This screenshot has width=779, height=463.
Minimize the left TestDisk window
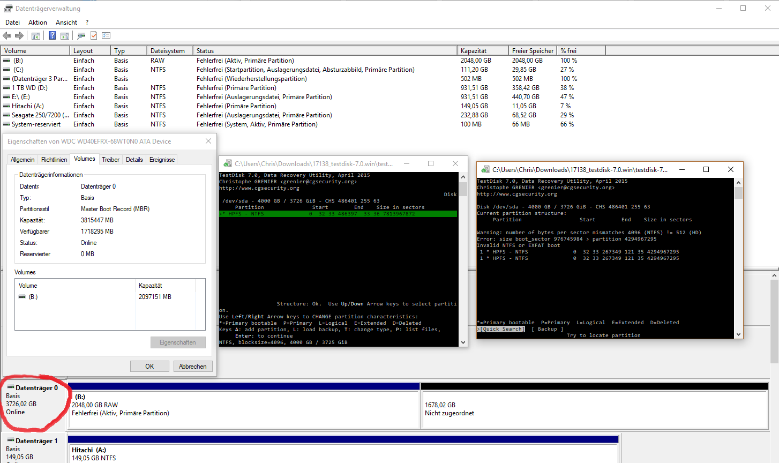pyautogui.click(x=407, y=163)
